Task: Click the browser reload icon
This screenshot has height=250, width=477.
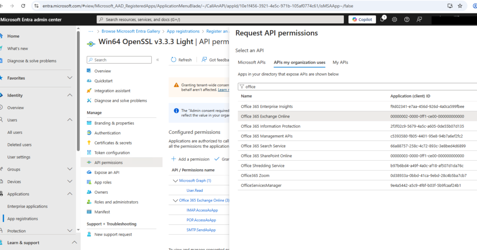Action: [x=23, y=6]
